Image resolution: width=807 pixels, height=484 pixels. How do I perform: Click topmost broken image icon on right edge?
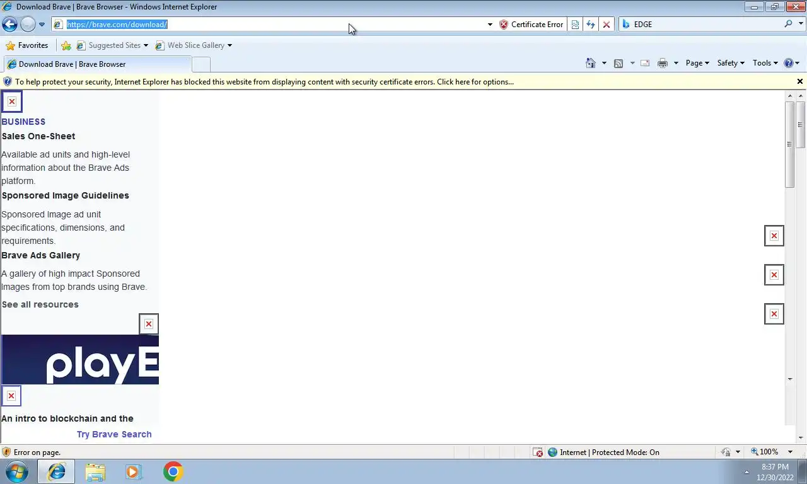pyautogui.click(x=774, y=236)
